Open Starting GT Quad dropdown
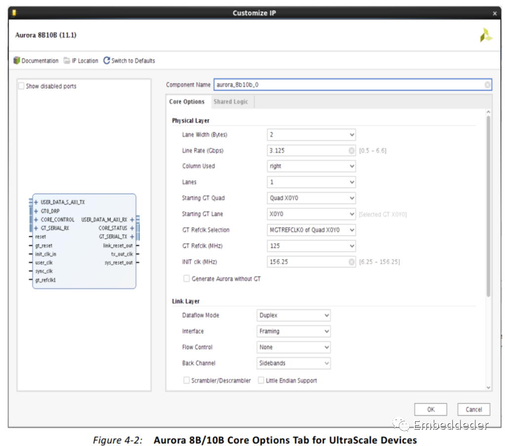The width and height of the screenshot is (505, 446). tap(311, 198)
